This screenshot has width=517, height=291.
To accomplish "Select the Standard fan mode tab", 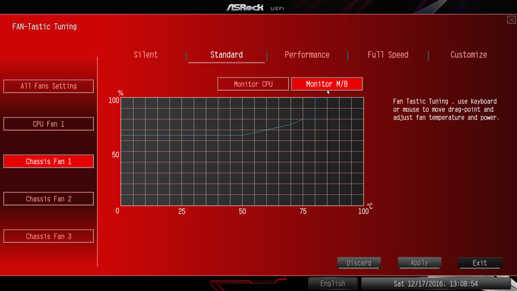I will point(226,55).
